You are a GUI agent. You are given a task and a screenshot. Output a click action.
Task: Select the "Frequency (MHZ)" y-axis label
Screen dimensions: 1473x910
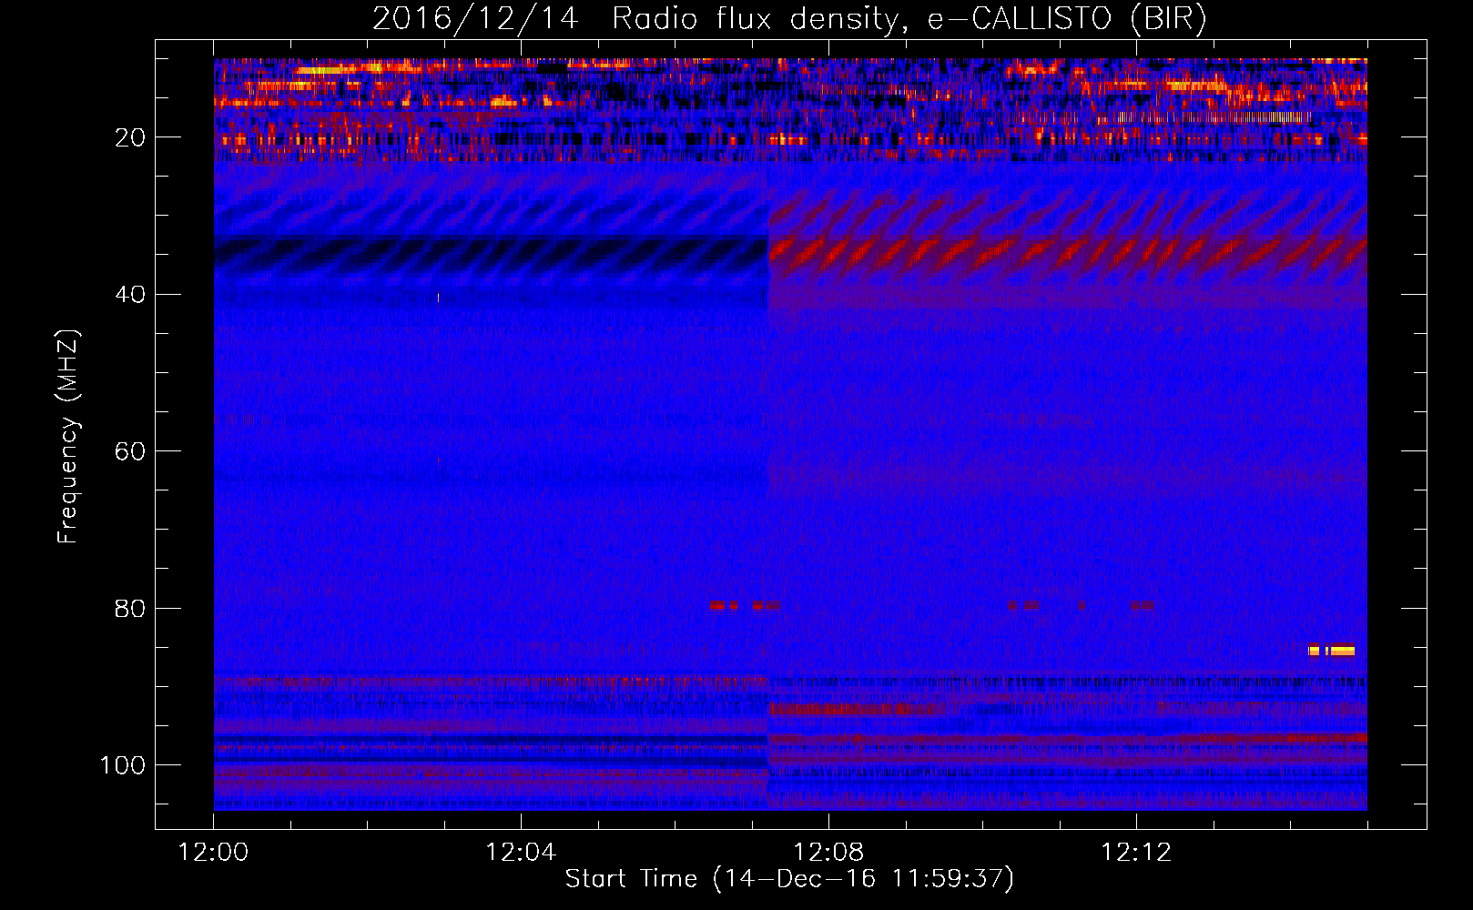point(68,436)
